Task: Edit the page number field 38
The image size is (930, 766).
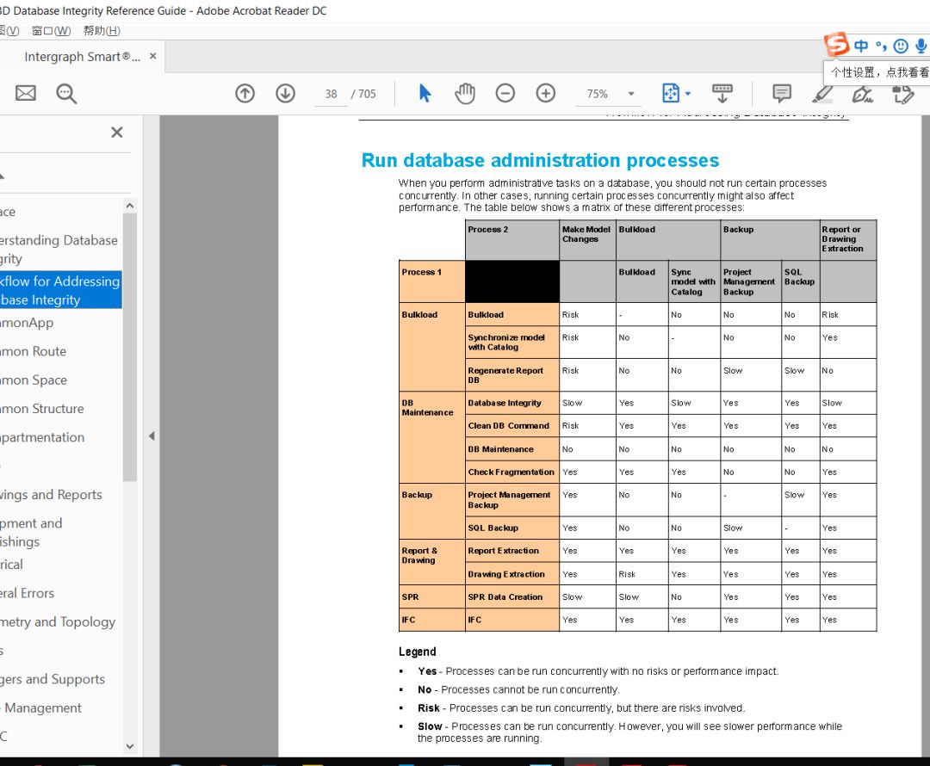Action: coord(331,94)
